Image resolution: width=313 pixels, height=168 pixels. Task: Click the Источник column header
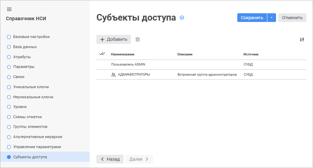251,54
